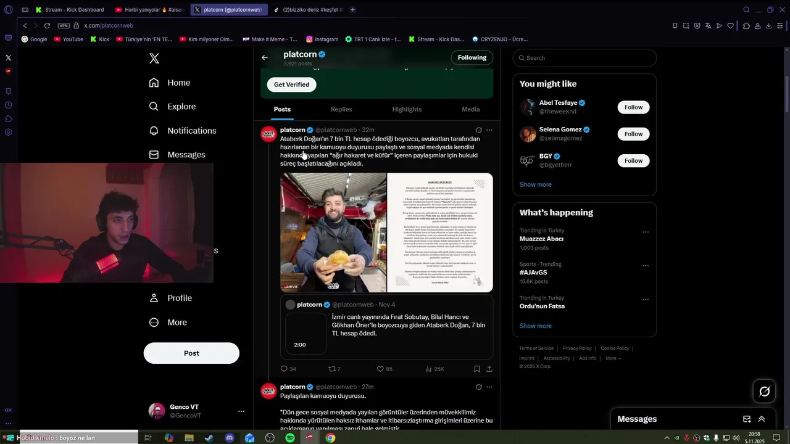Follow Abel Tesfaye

633,107
